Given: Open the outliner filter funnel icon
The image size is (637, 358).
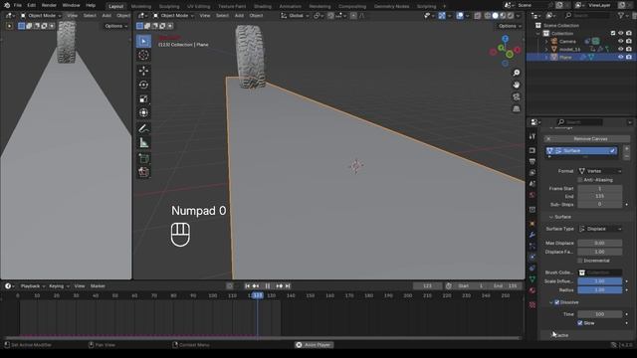Looking at the screenshot, I should 621,16.
